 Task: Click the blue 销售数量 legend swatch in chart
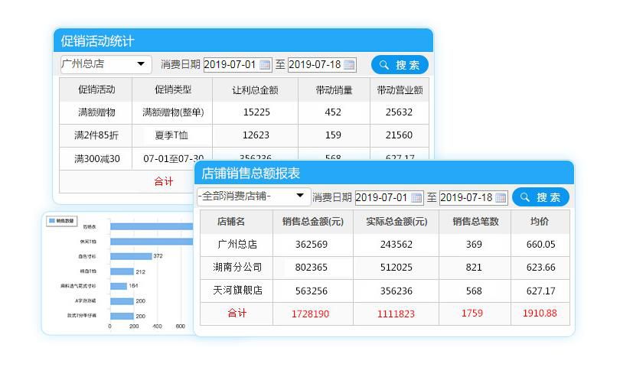click(x=52, y=221)
